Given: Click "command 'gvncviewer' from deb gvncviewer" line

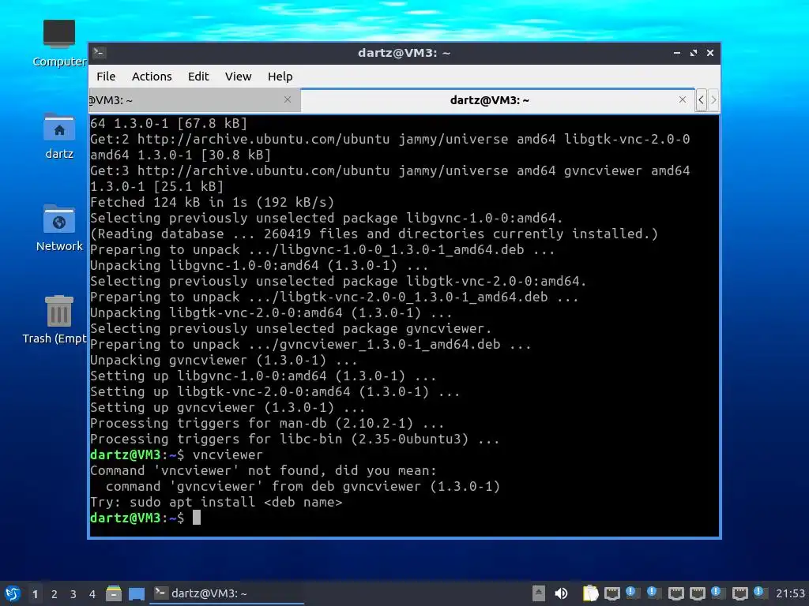Looking at the screenshot, I should tap(303, 486).
